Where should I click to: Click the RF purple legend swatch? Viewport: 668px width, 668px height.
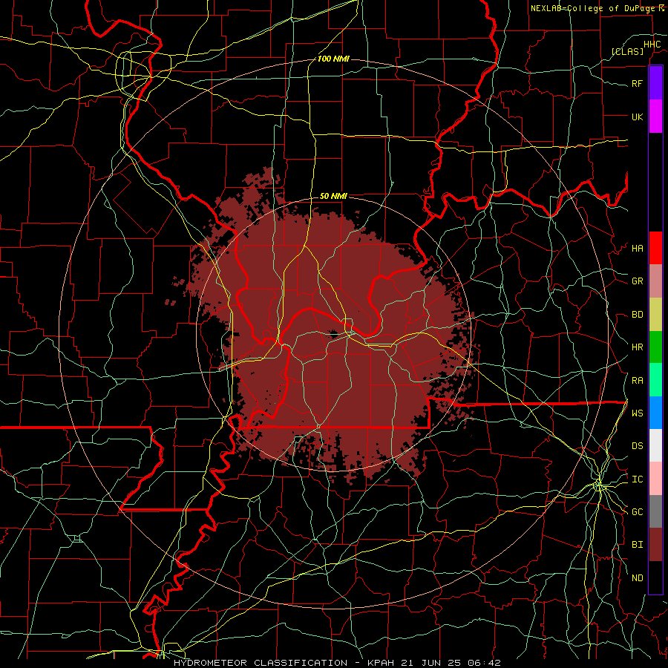[655, 83]
